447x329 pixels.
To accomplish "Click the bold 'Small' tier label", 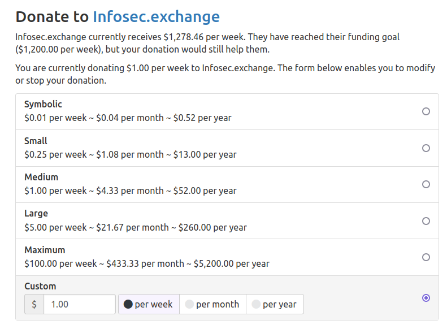I will pyautogui.click(x=36, y=141).
